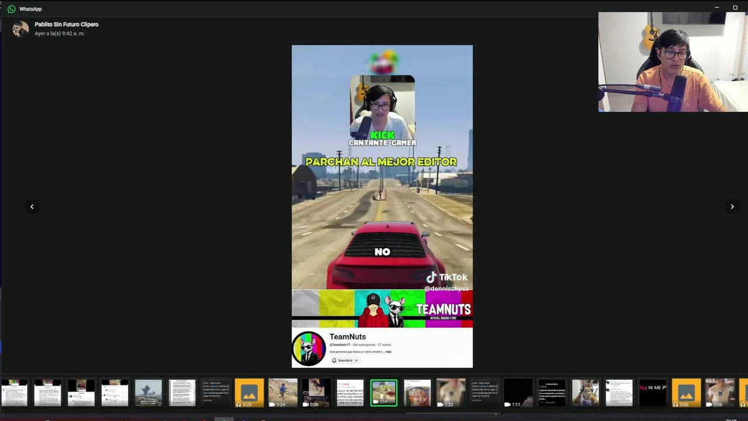The height and width of the screenshot is (421, 748).
Task: Open the cartoon rabbit character thumbnail
Action: [x=586, y=393]
